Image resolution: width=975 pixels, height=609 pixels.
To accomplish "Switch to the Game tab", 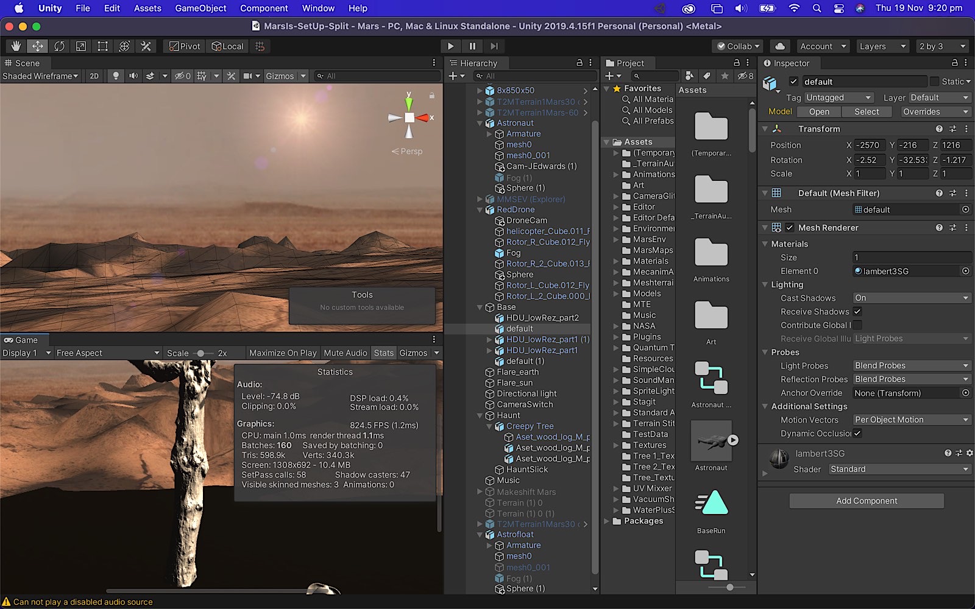I will (x=26, y=340).
